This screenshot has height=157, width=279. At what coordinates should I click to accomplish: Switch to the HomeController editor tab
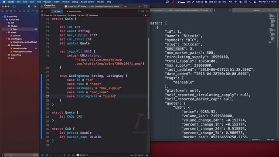point(74,11)
